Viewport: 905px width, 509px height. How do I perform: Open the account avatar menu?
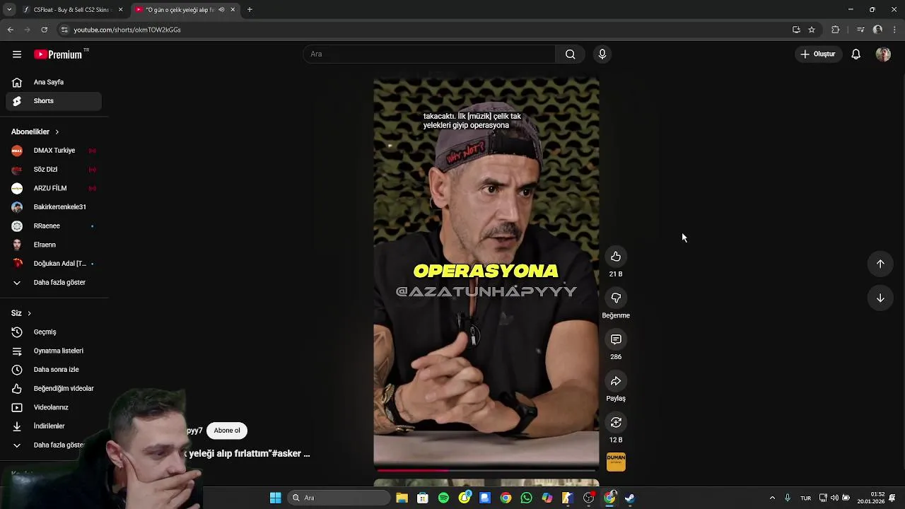[x=883, y=54]
